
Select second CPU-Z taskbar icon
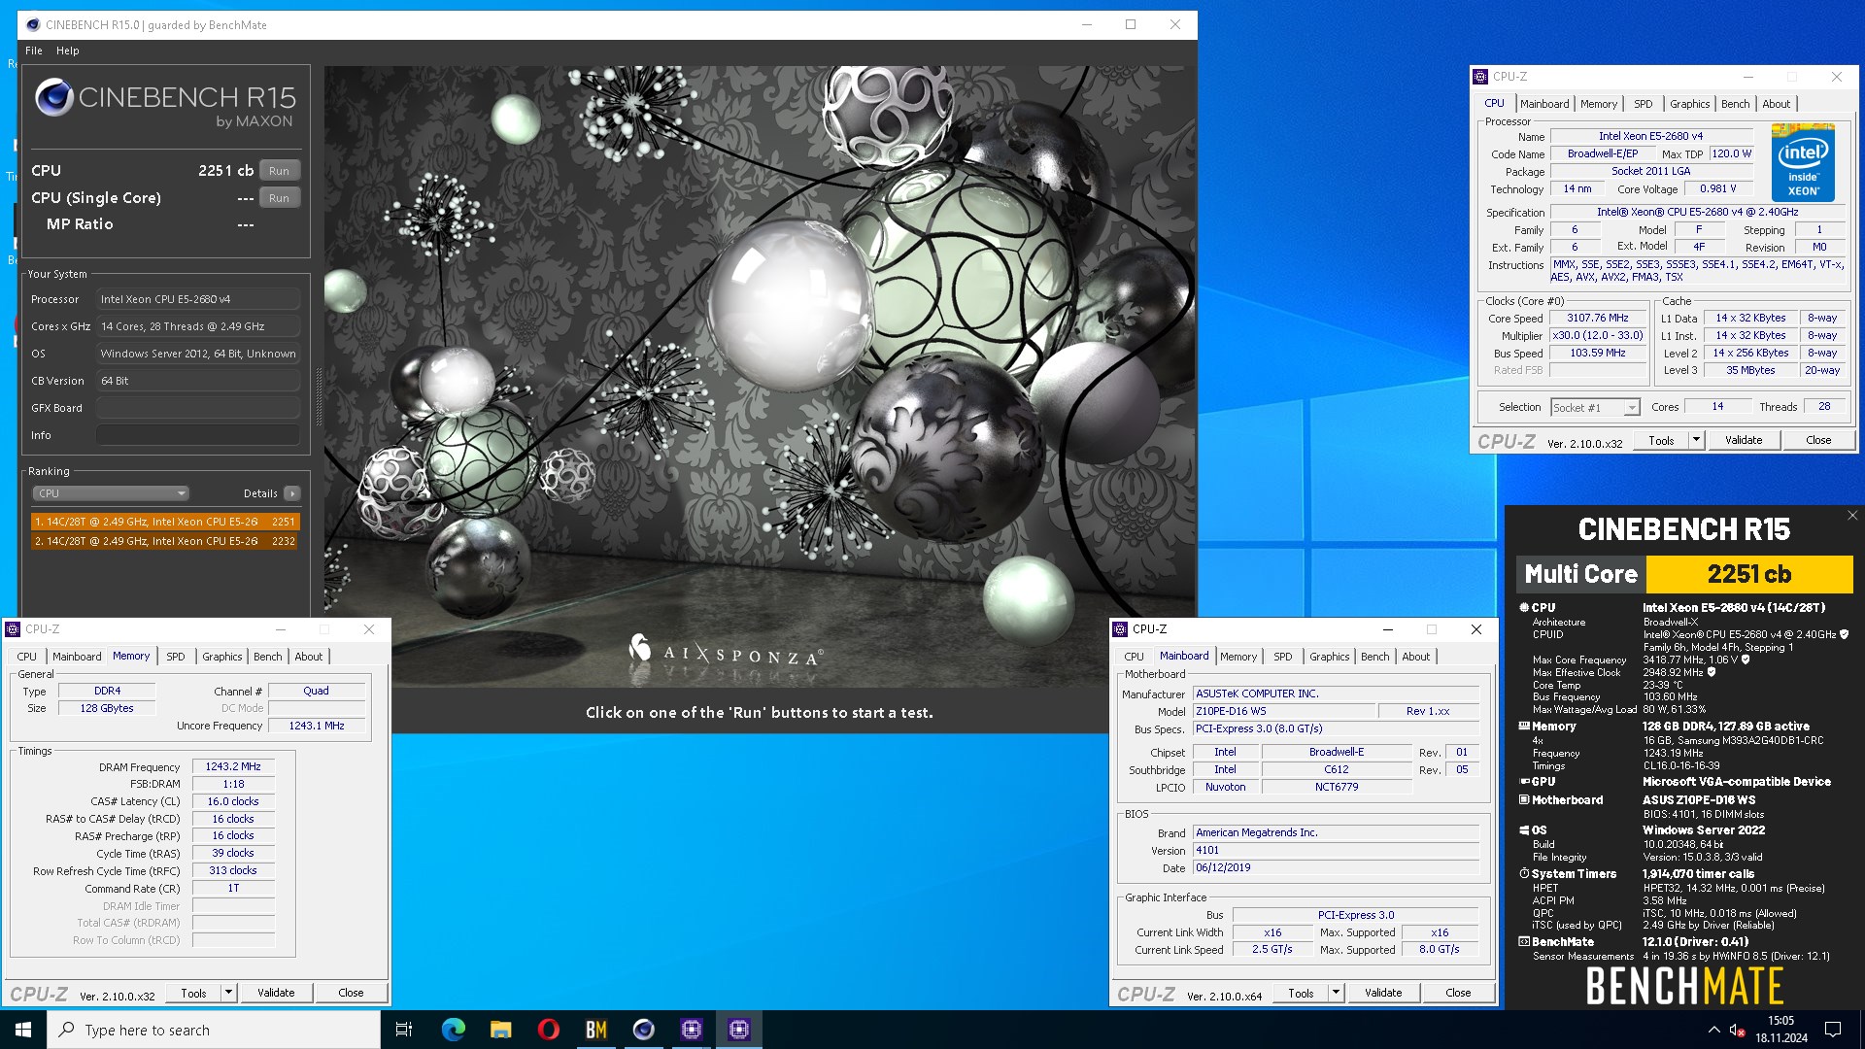point(739,1030)
